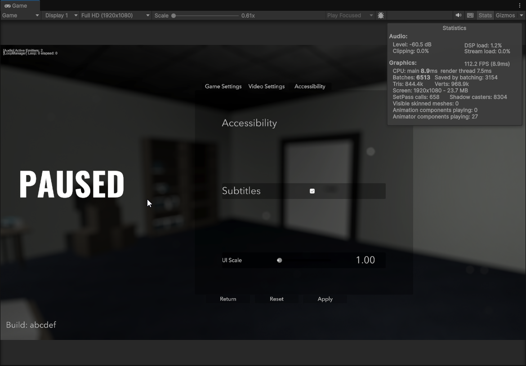Viewport: 526px width, 366px height.
Task: Click the Subtitles label
Action: coord(241,191)
